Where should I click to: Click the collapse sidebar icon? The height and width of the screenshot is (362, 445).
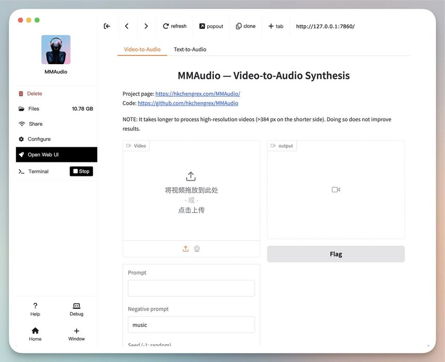coord(107,26)
